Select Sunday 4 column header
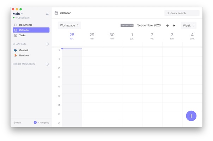This screenshot has height=141, width=213. pos(192,36)
